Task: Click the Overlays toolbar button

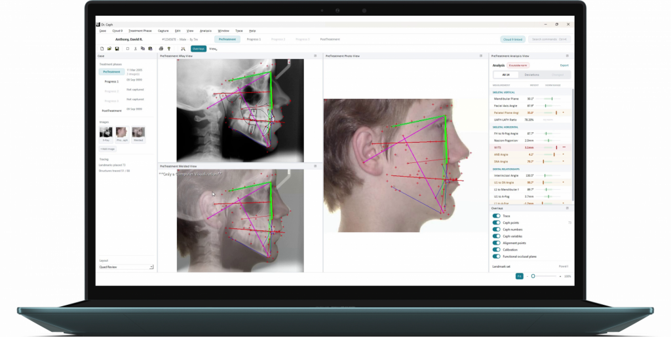Action: point(198,48)
